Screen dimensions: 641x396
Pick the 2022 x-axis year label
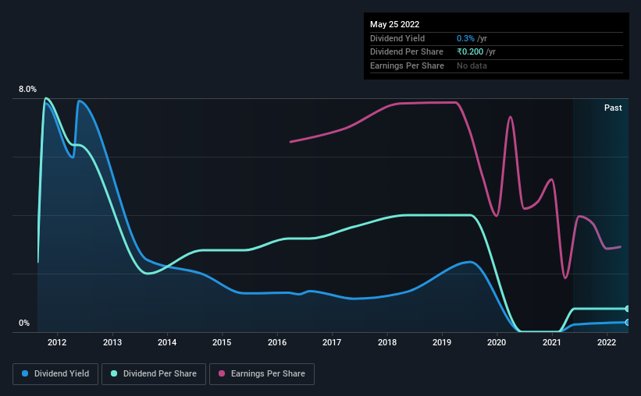pos(607,342)
